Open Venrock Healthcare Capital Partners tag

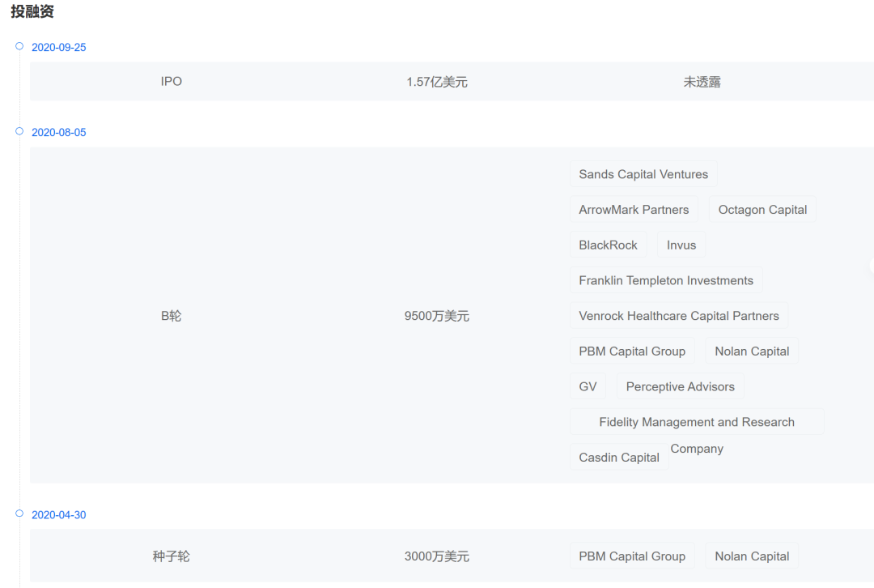click(x=679, y=316)
